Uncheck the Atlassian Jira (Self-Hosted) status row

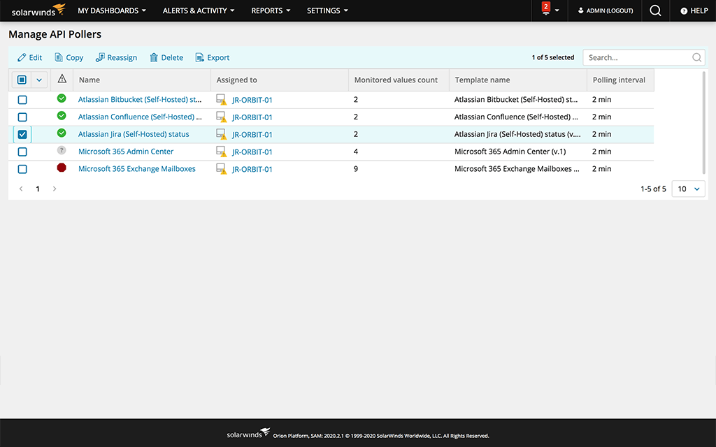point(22,134)
